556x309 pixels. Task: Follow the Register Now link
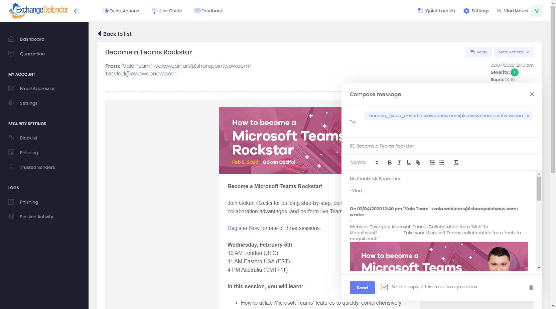coord(243,228)
